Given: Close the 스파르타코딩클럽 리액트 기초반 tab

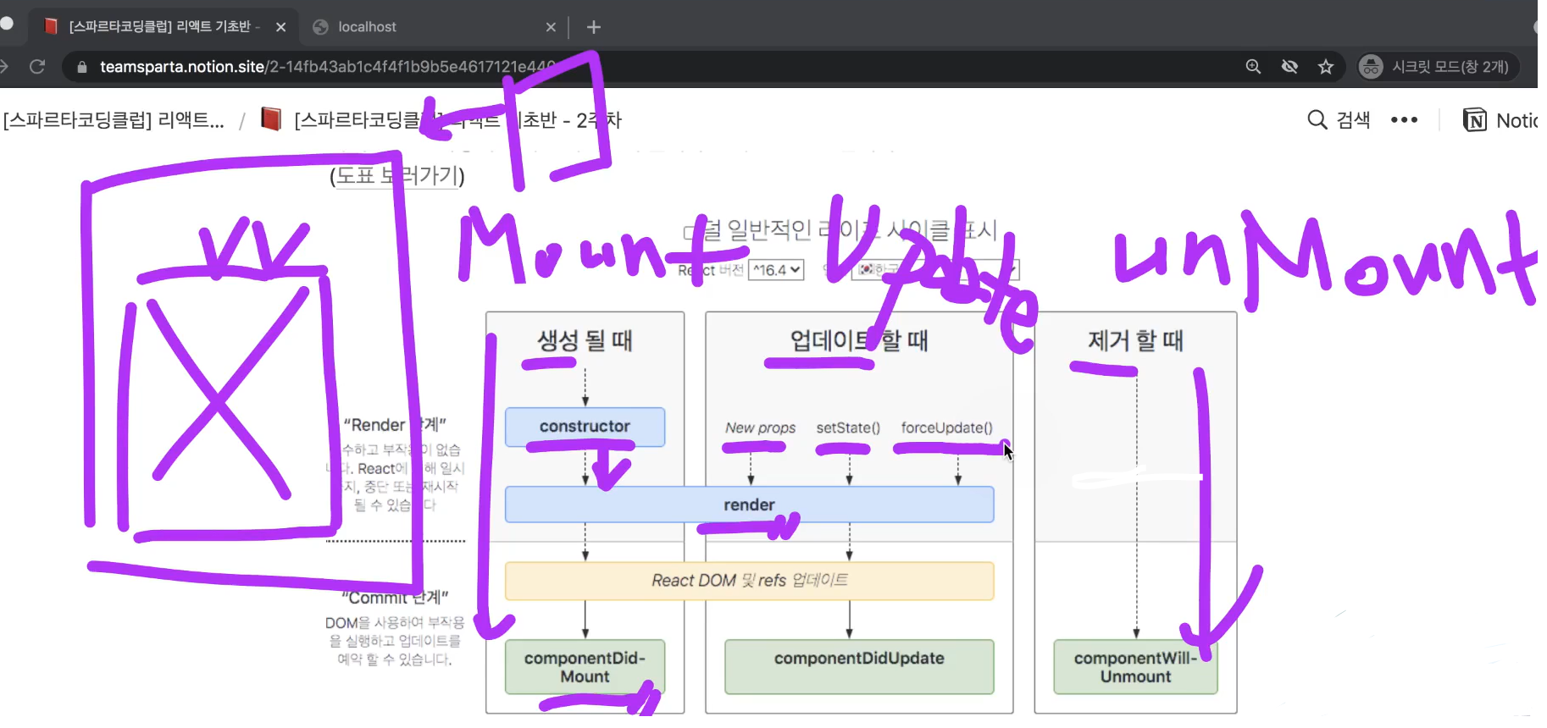Looking at the screenshot, I should [x=280, y=27].
